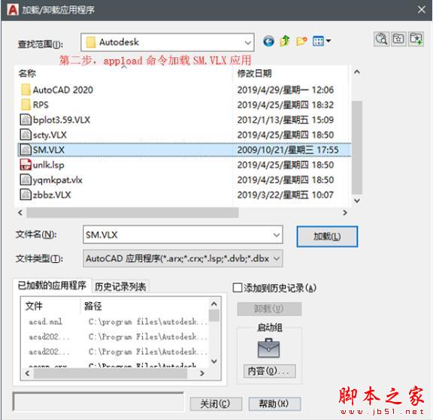Viewport: 433px width, 420px height.
Task: Click the 路径 column header
Action: pos(145,306)
